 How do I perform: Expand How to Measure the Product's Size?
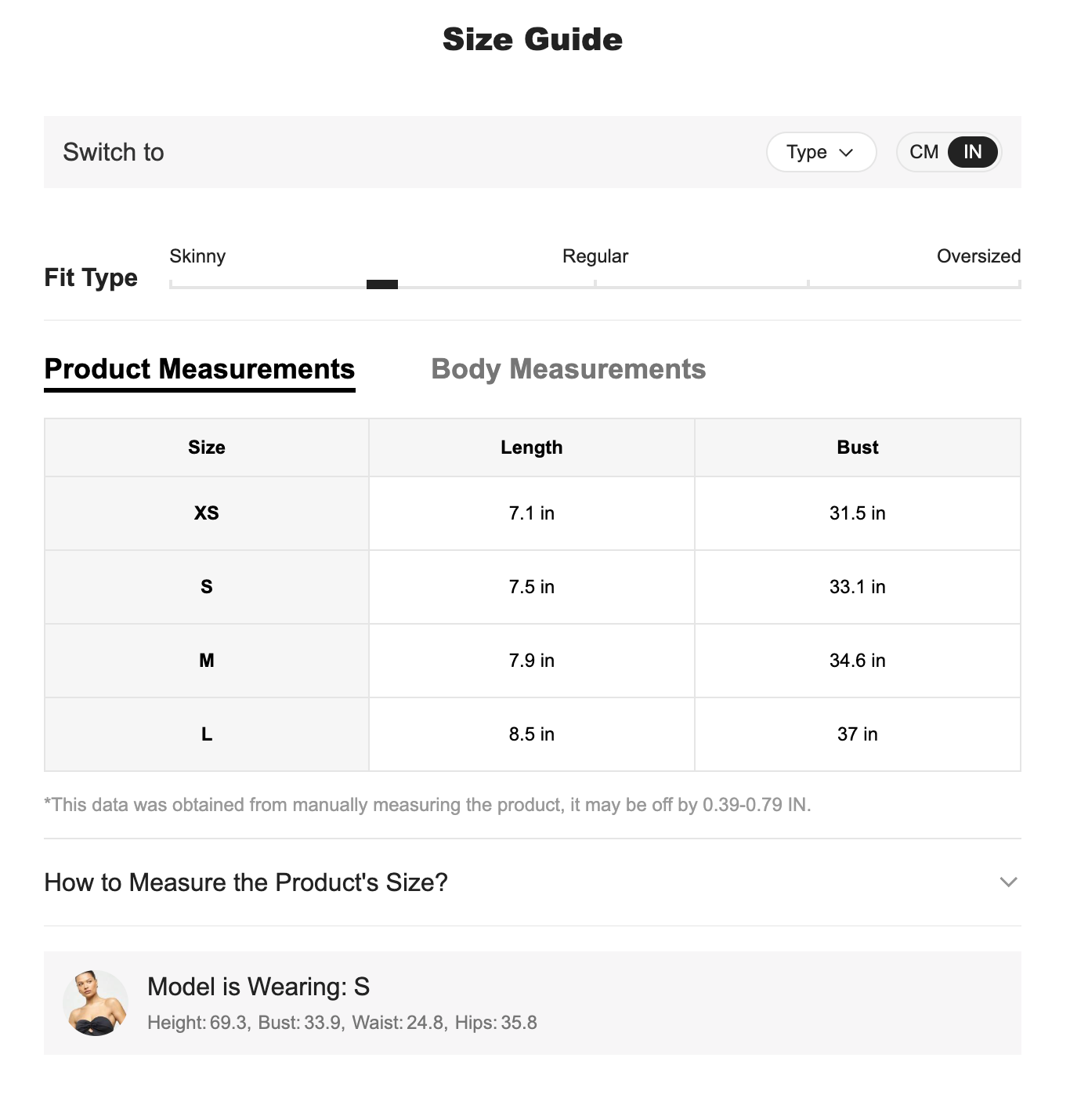pyautogui.click(x=533, y=882)
